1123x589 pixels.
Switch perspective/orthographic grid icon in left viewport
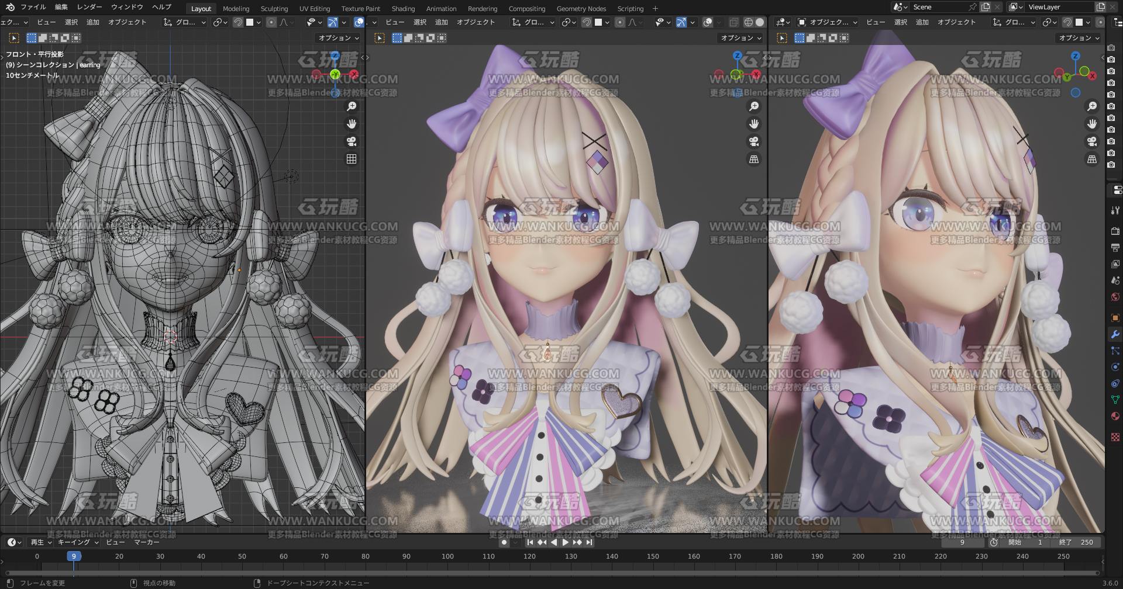click(x=352, y=159)
